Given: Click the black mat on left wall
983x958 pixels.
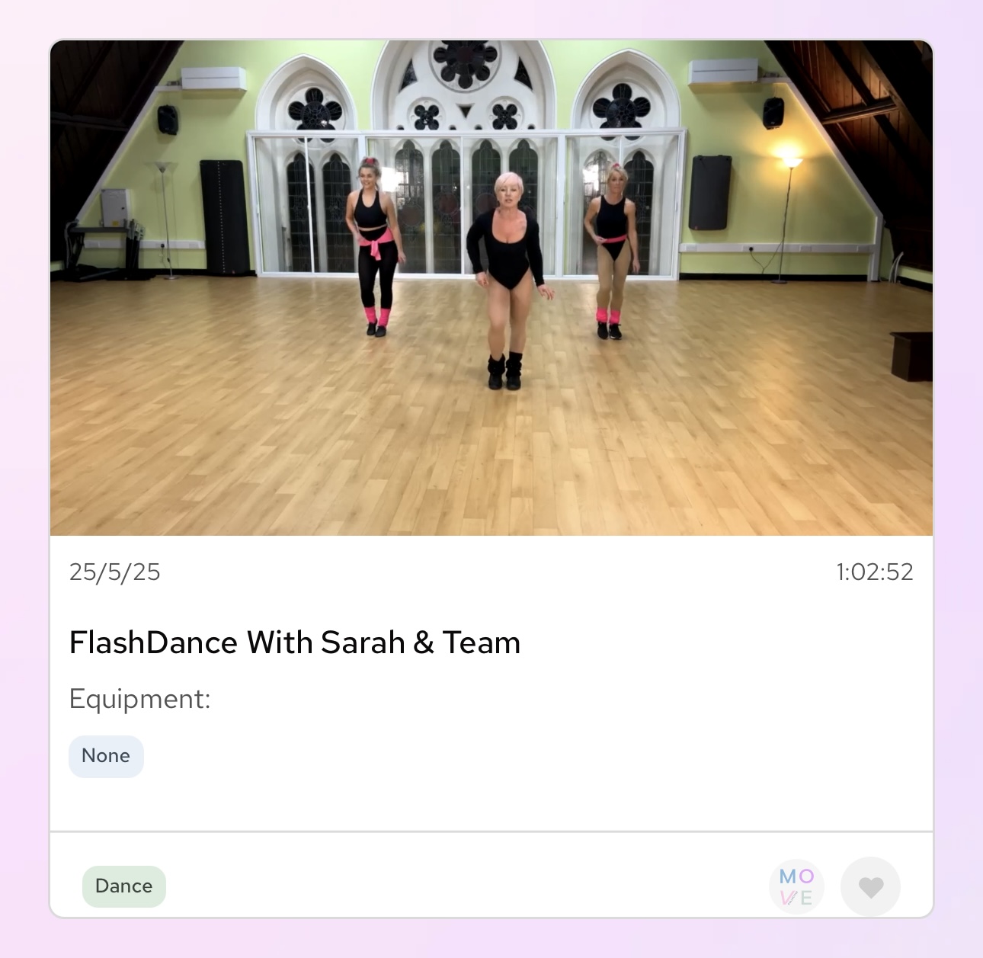Looking at the screenshot, I should (x=224, y=216).
